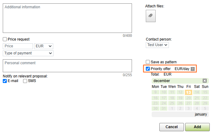Open the Contact person dropdown
The image size is (215, 134).
click(x=157, y=45)
